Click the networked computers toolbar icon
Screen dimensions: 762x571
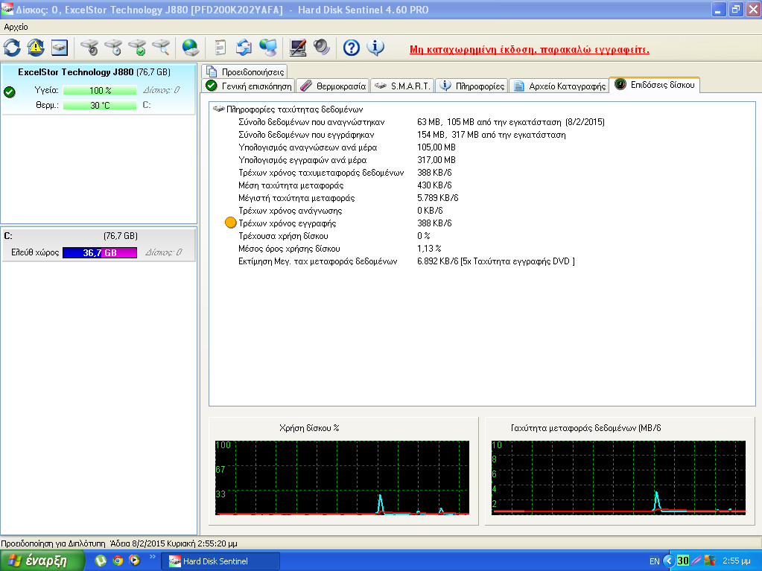tap(267, 48)
